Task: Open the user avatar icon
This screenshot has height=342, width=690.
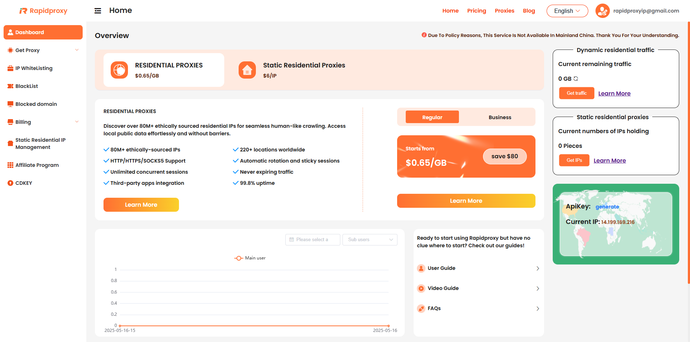Action: [602, 11]
